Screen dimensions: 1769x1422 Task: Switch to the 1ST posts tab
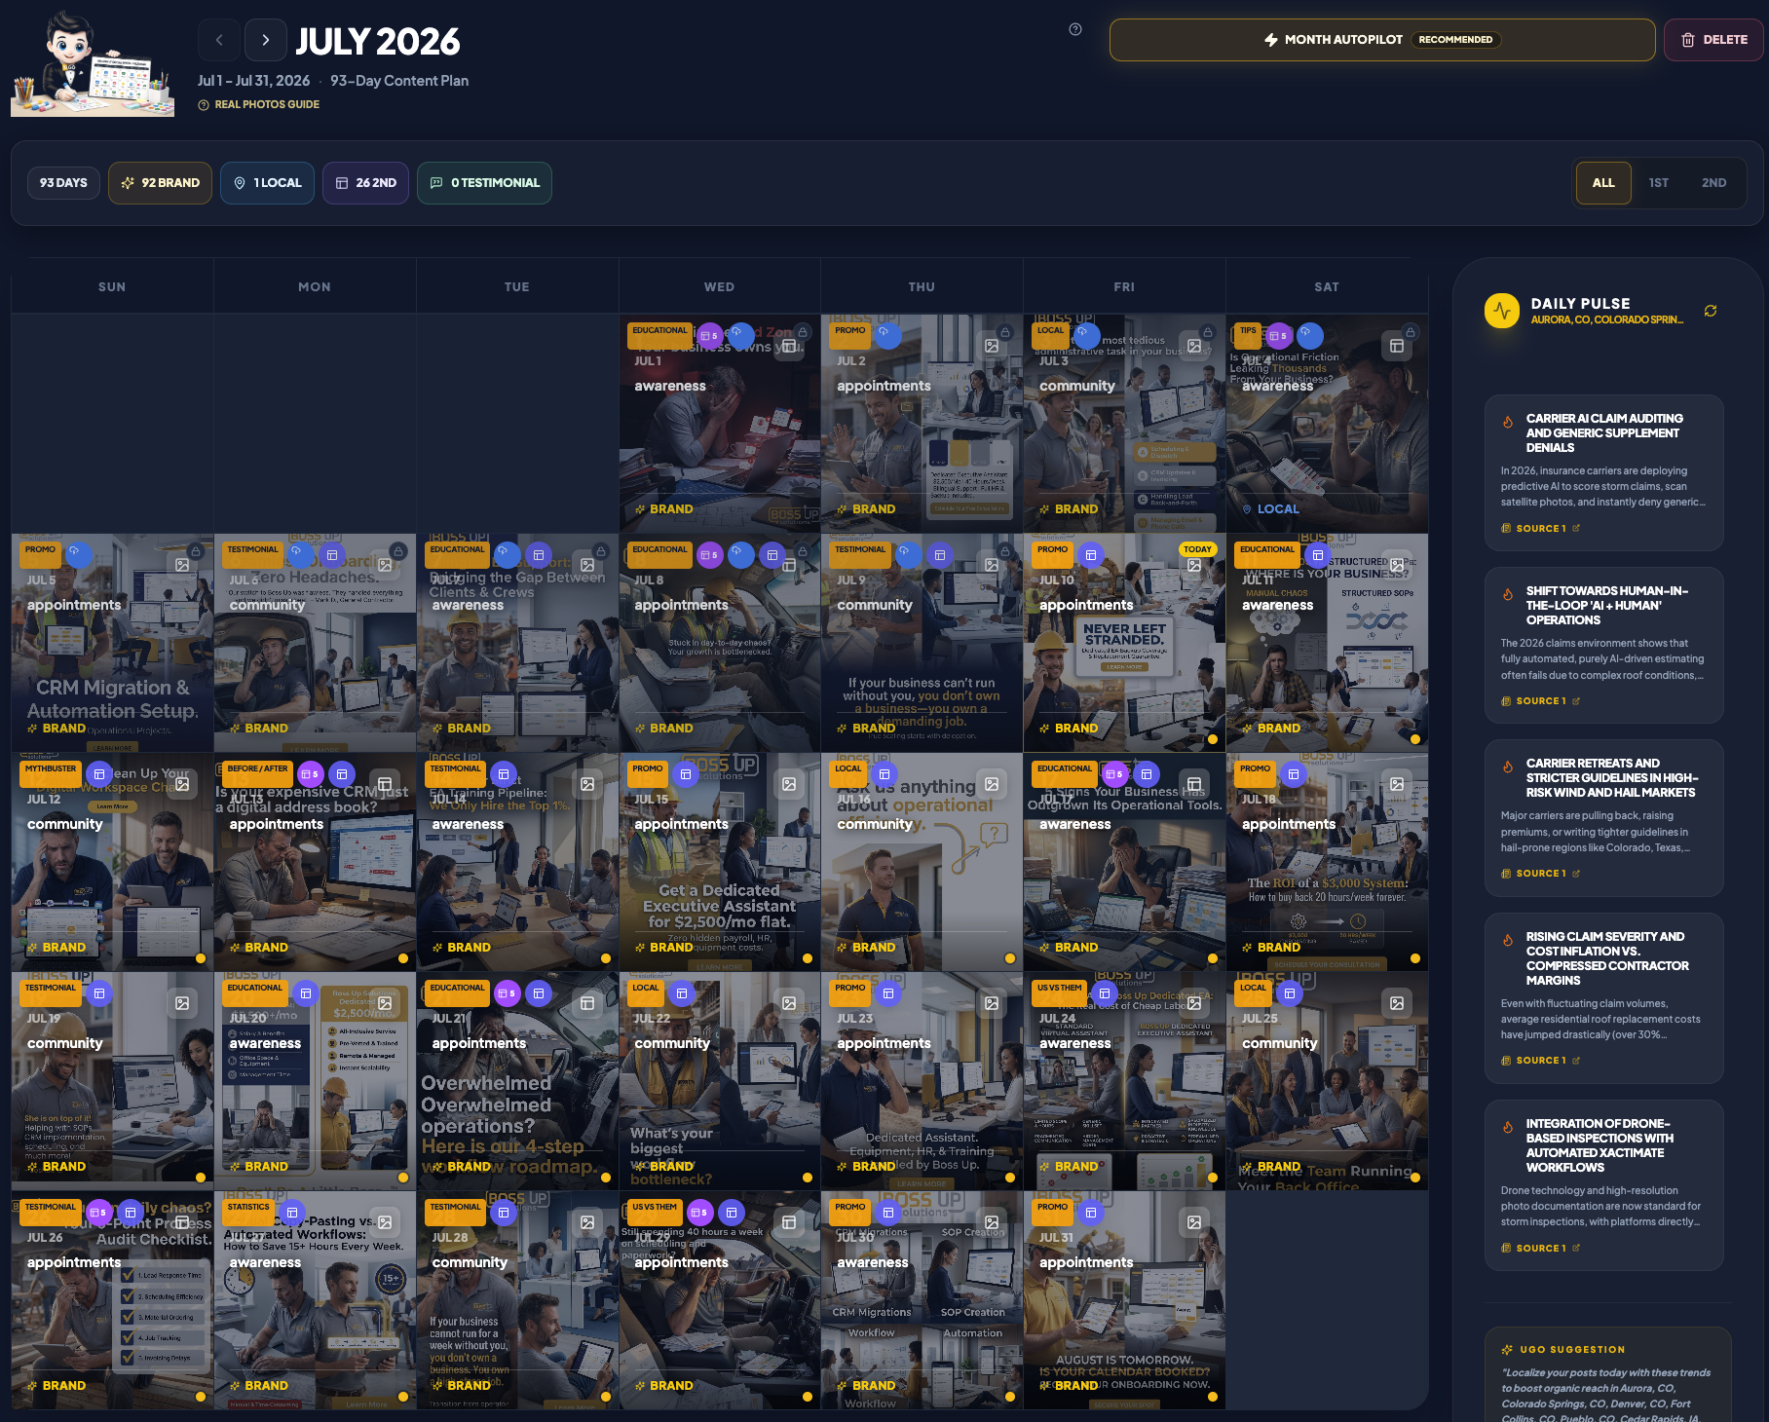point(1659,183)
